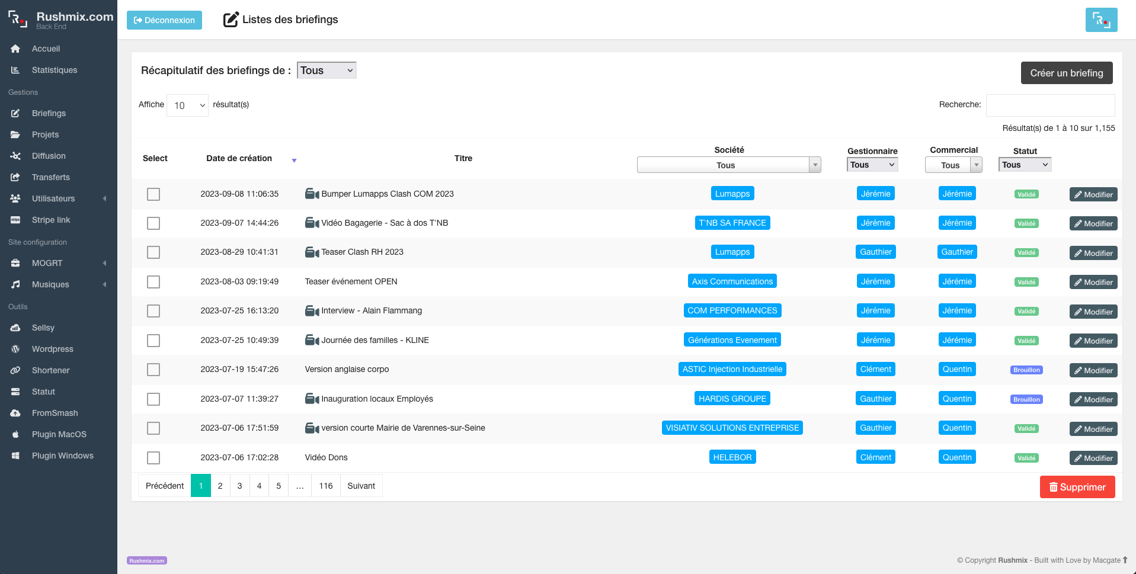Click the Transferts share icon
This screenshot has width=1136, height=574.
click(15, 177)
